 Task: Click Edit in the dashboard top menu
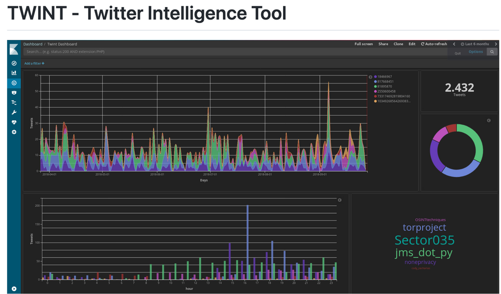click(412, 44)
